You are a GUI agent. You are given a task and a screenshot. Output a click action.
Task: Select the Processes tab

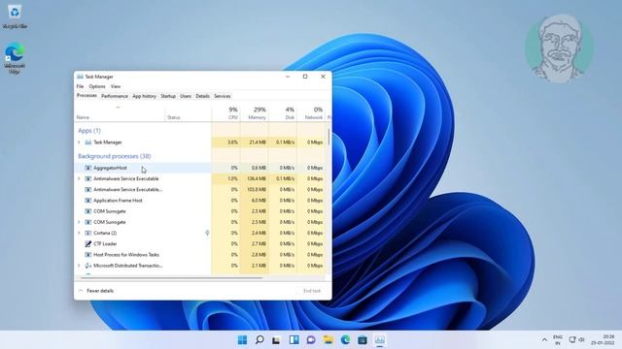coord(86,96)
